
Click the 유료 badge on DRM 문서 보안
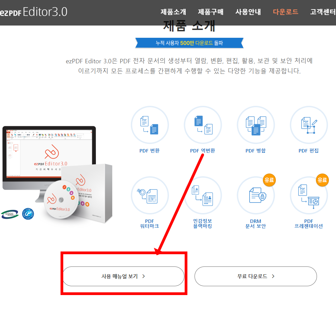click(x=269, y=180)
